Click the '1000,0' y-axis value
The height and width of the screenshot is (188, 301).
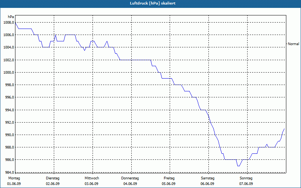tap(9, 73)
